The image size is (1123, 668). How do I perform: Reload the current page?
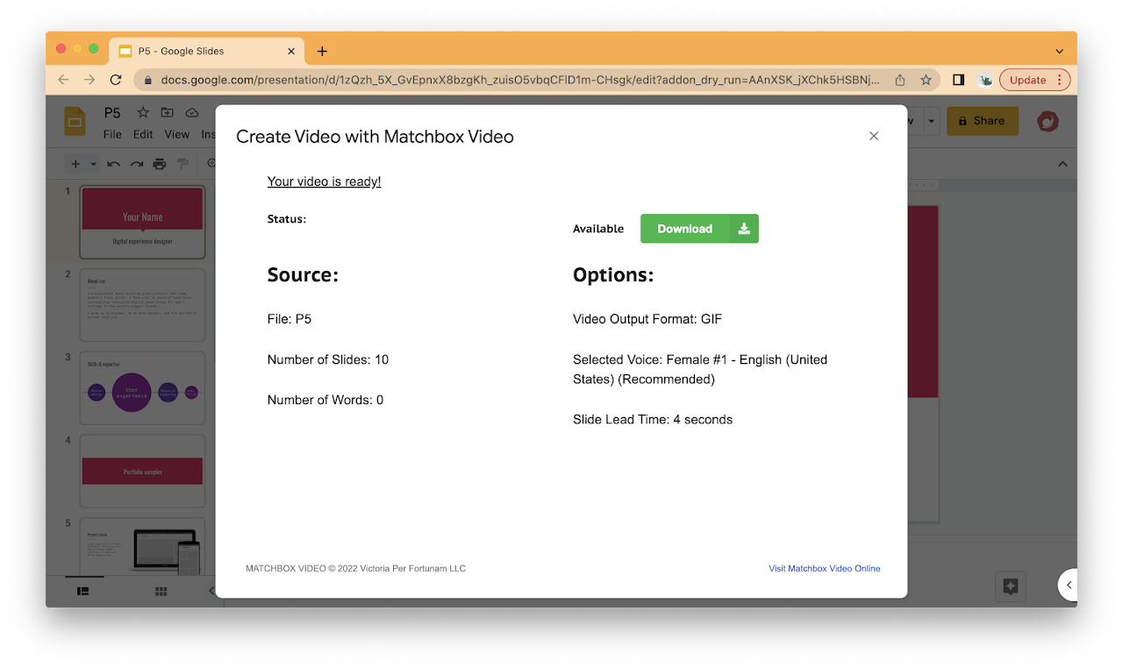[116, 80]
